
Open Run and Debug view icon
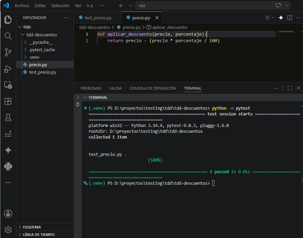pos(8,69)
